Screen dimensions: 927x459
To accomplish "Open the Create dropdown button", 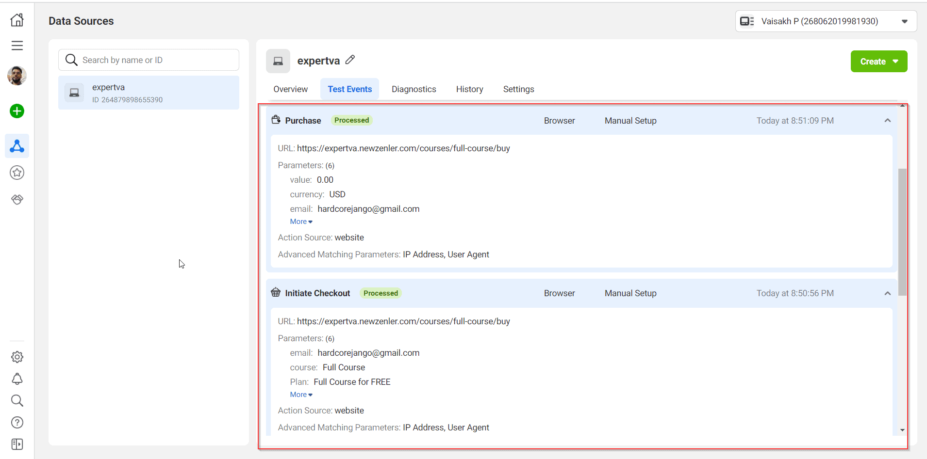I will point(878,62).
